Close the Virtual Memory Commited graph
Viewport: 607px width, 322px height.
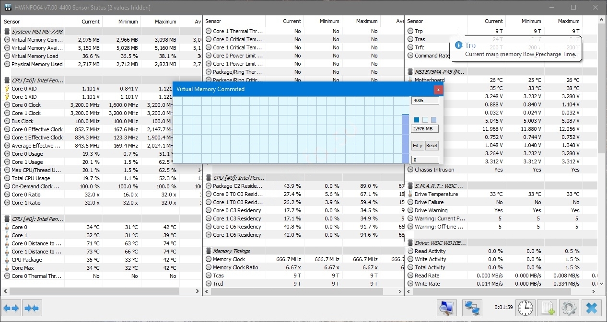438,89
